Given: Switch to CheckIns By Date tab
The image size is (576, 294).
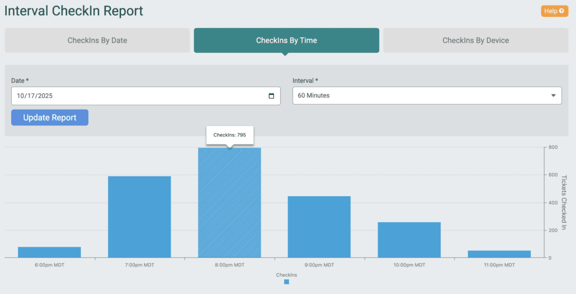Looking at the screenshot, I should (x=97, y=40).
